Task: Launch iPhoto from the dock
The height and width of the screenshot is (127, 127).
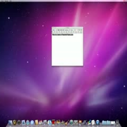Action: click(x=58, y=122)
